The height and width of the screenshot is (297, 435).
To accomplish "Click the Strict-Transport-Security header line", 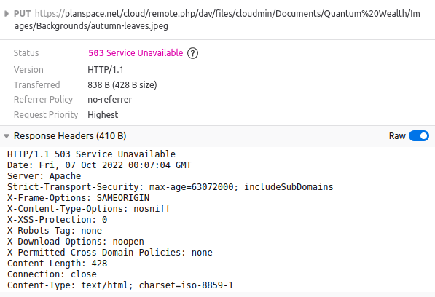I will (171, 187).
